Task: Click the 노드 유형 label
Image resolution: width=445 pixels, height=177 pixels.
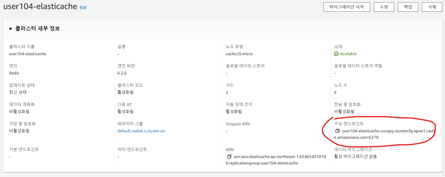Action: (234, 47)
